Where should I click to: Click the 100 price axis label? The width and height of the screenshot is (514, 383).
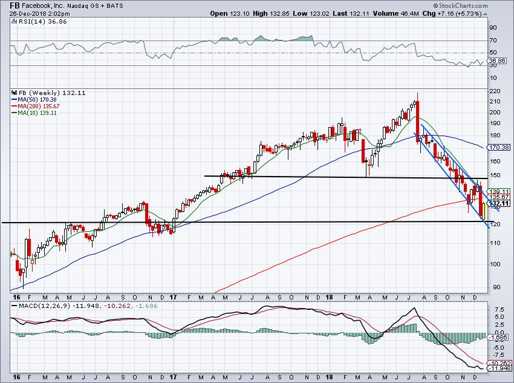(x=495, y=264)
